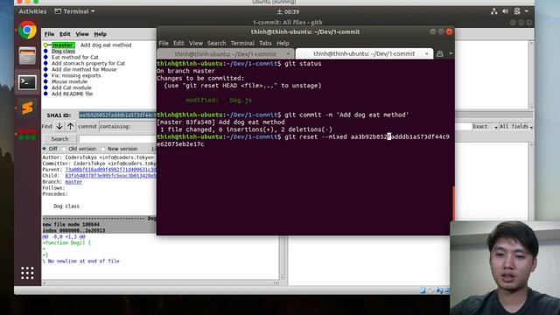Open the clock in the top bar
560x315 pixels.
288,11
